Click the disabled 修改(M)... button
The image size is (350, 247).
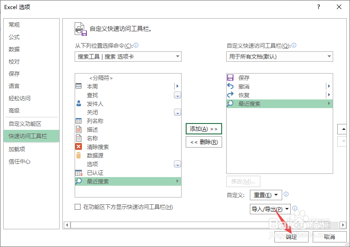point(243,182)
